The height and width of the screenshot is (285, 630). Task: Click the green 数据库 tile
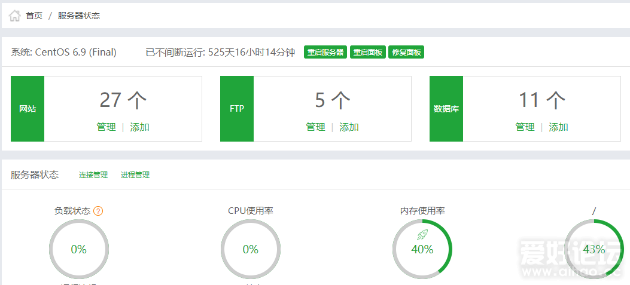446,109
